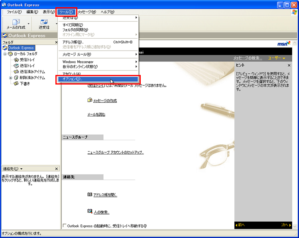Click ニュースグループ アカウントのセットアップ link
This screenshot has height=238, width=299.
[116, 152]
